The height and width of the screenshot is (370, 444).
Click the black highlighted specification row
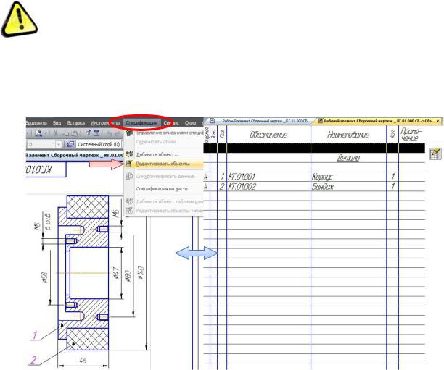click(314, 148)
